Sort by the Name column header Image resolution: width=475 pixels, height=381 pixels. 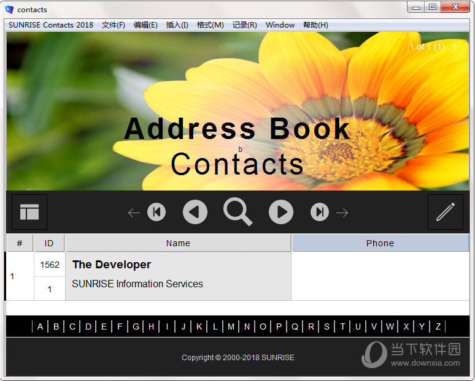[x=179, y=243]
